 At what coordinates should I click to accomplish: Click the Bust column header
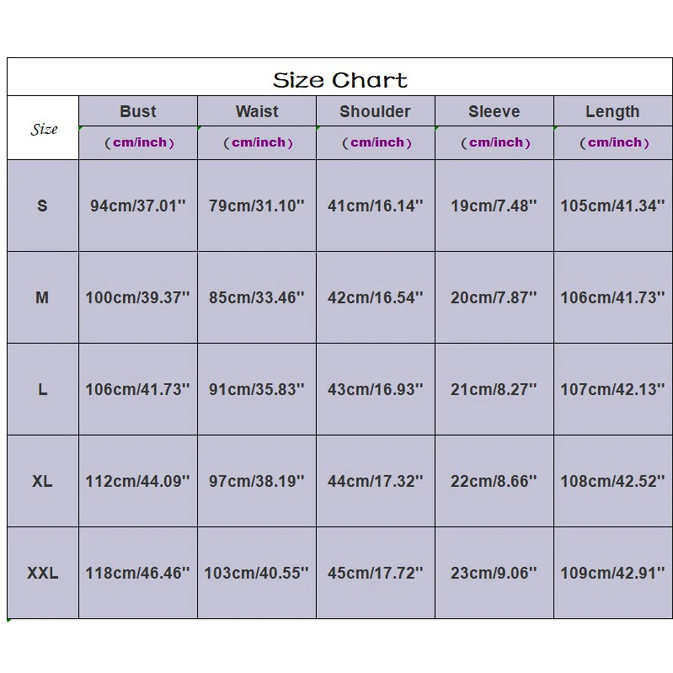point(138,111)
